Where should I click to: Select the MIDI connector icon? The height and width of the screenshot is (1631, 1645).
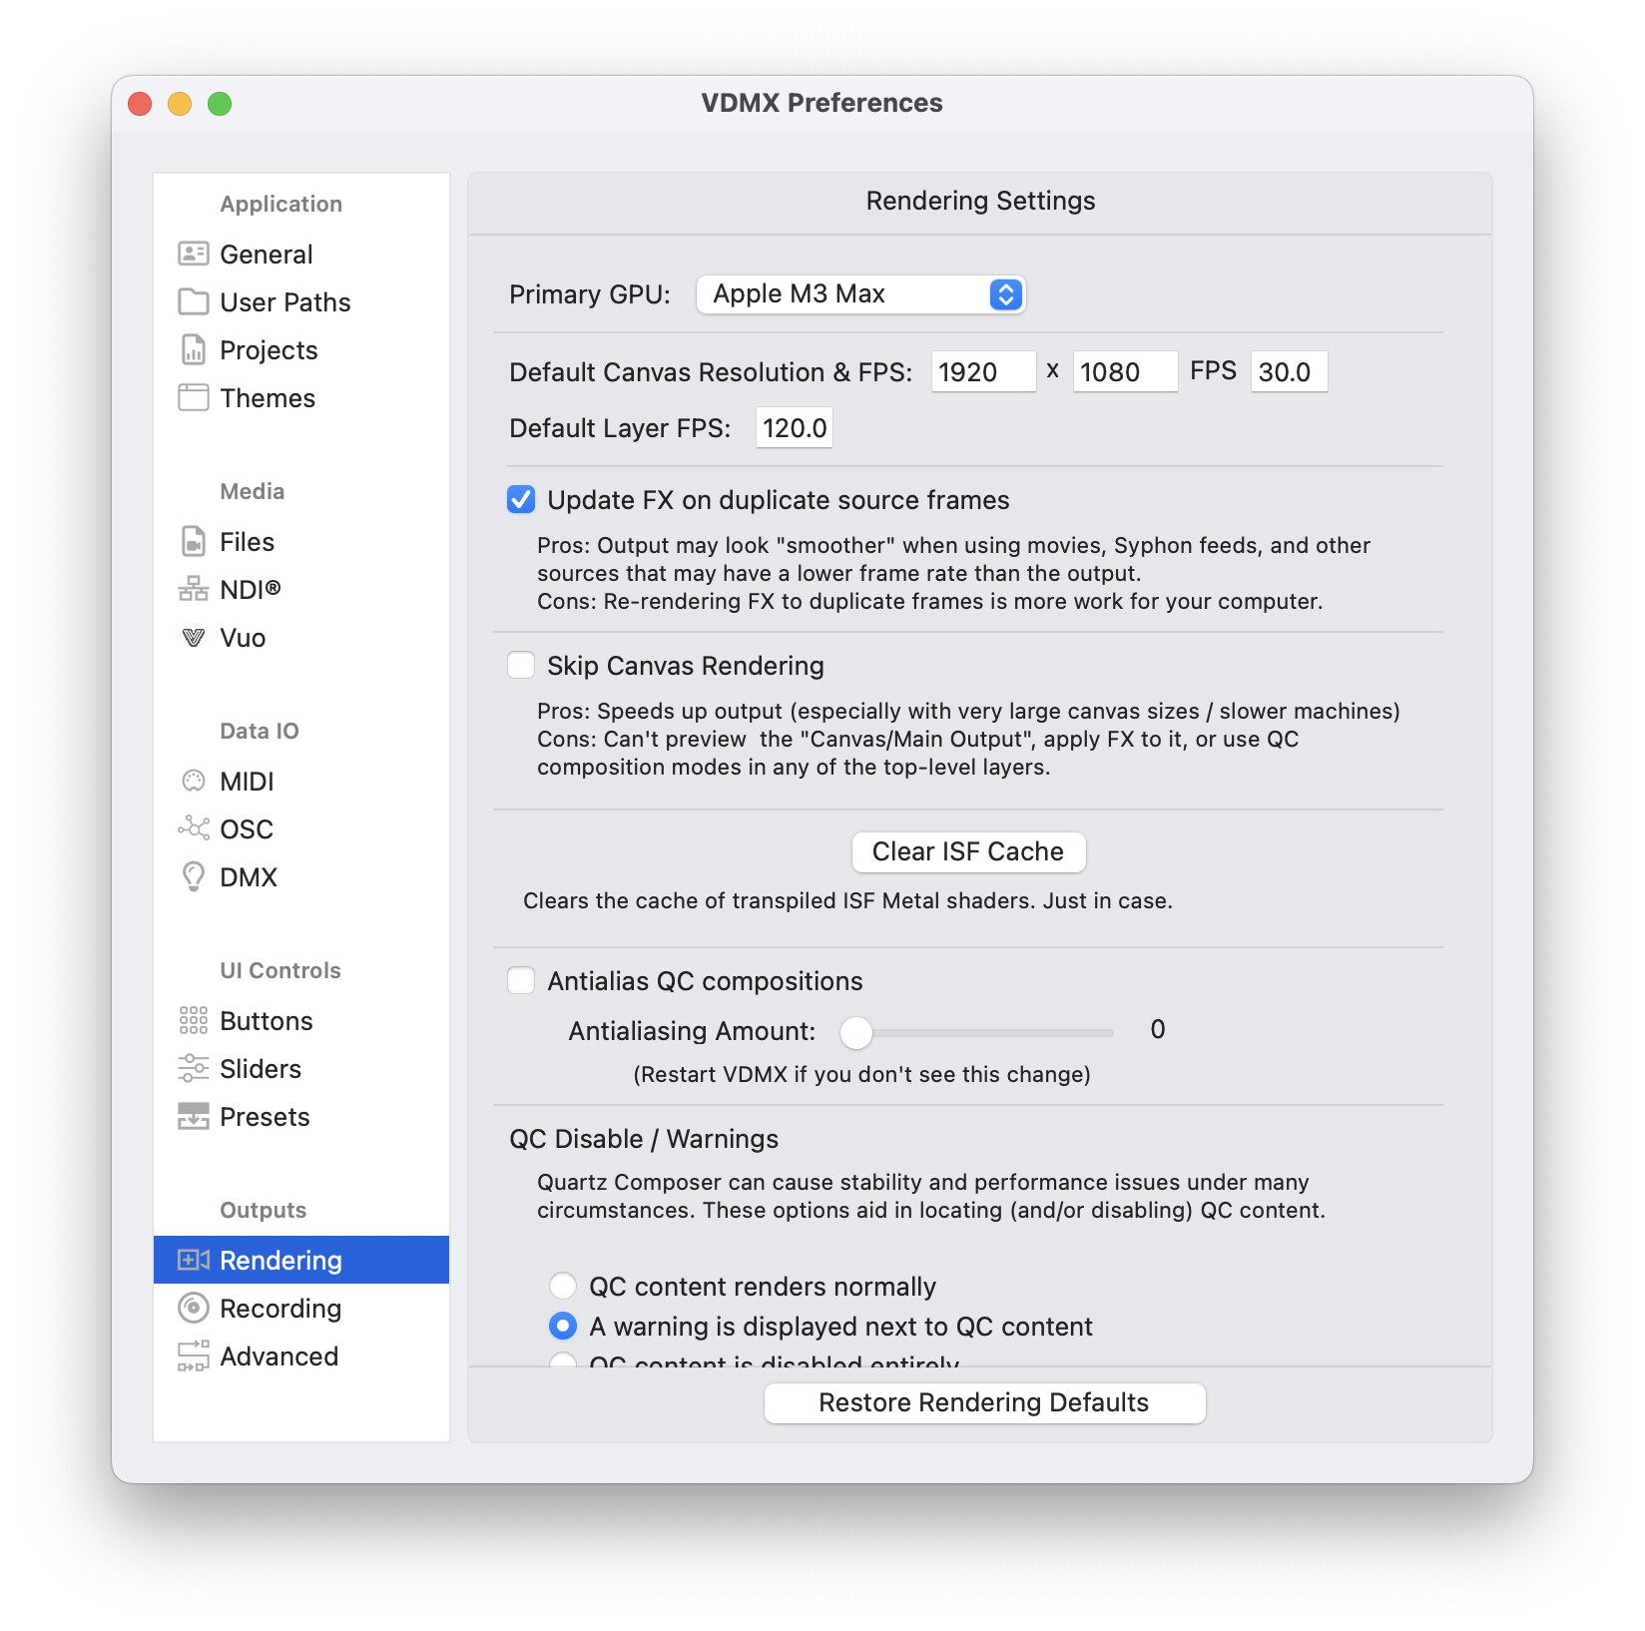tap(193, 782)
